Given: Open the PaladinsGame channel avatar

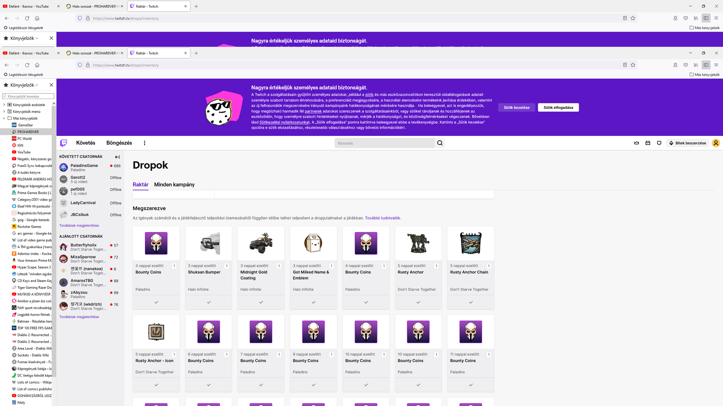Looking at the screenshot, I should (x=64, y=168).
